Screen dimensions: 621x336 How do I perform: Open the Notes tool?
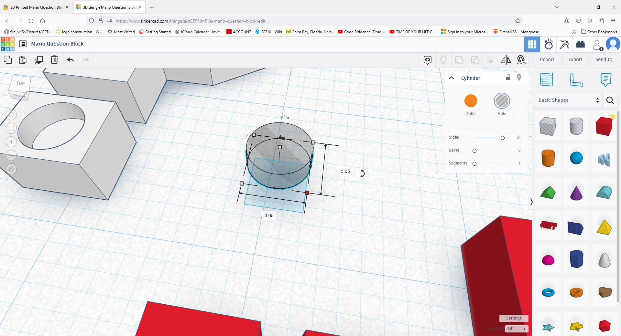point(605,80)
